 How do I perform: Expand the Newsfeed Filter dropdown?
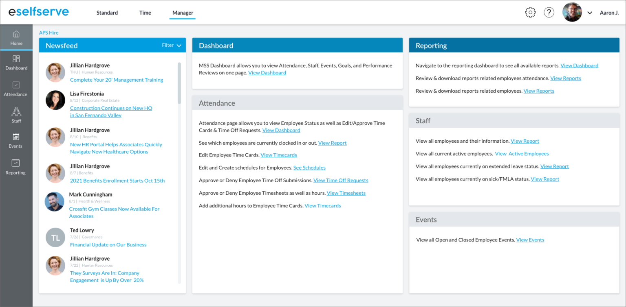click(172, 45)
